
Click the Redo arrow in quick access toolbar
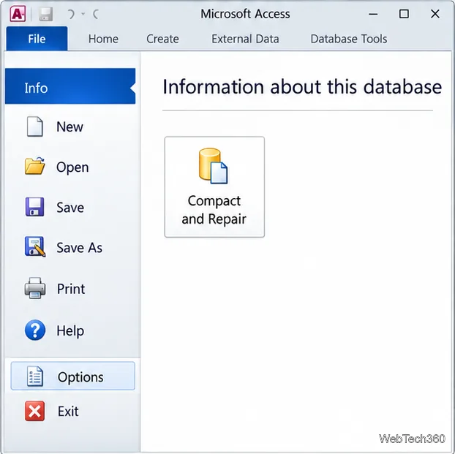(x=96, y=14)
